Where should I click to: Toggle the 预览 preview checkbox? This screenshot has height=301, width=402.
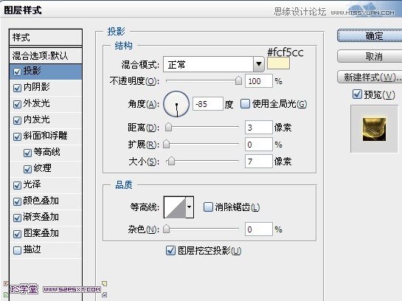pyautogui.click(x=357, y=94)
